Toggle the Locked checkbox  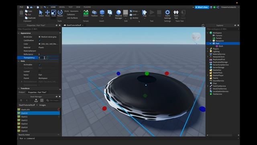pos(40,71)
